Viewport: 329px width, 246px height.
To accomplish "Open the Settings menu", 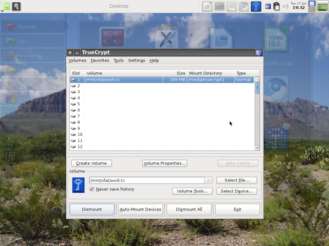I will [x=136, y=60].
